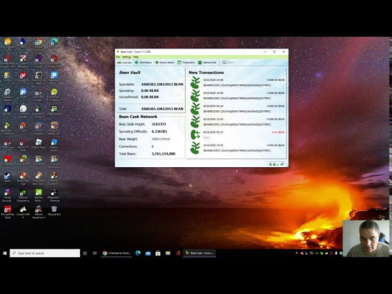Open Task View on the taskbar
Screen dimensions: 392x294
click(x=95, y=253)
